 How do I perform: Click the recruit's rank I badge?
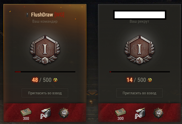tap(139, 50)
